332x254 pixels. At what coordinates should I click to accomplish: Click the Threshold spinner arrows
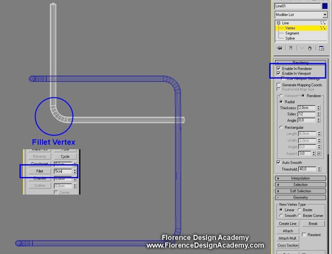(318, 169)
